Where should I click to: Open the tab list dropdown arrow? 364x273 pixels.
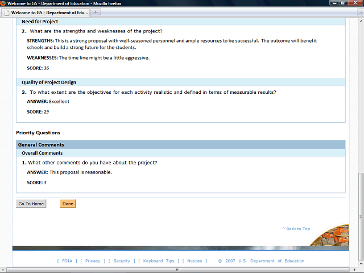[361, 13]
